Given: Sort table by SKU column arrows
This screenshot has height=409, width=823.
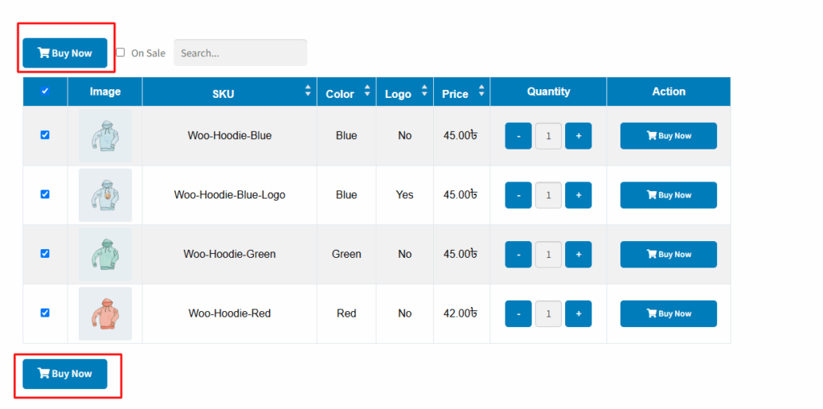Looking at the screenshot, I should coord(308,91).
